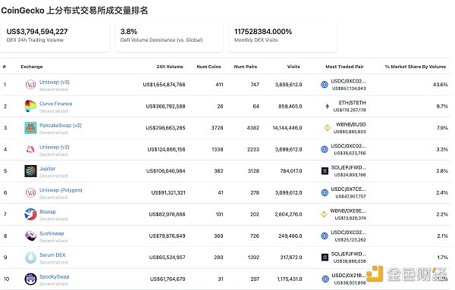Click visits value 1,175,431.0
Screen dimensions: 455x290
290,279
